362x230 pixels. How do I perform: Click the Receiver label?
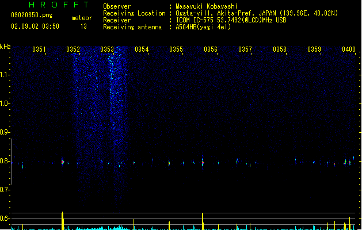pos(117,20)
